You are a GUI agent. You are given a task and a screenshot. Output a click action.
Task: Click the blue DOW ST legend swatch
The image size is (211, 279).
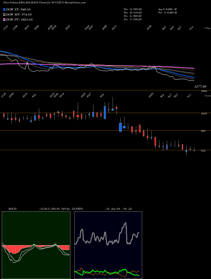pos(5,9)
